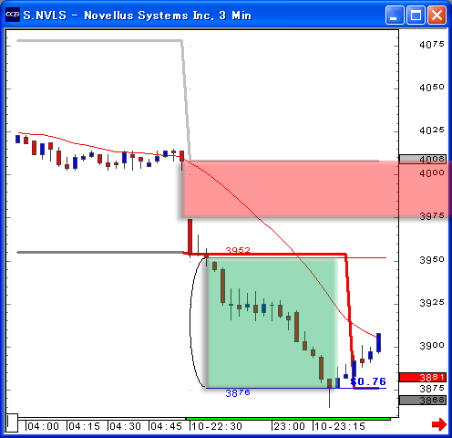Close the S.NVLS chart window

[x=437, y=15]
